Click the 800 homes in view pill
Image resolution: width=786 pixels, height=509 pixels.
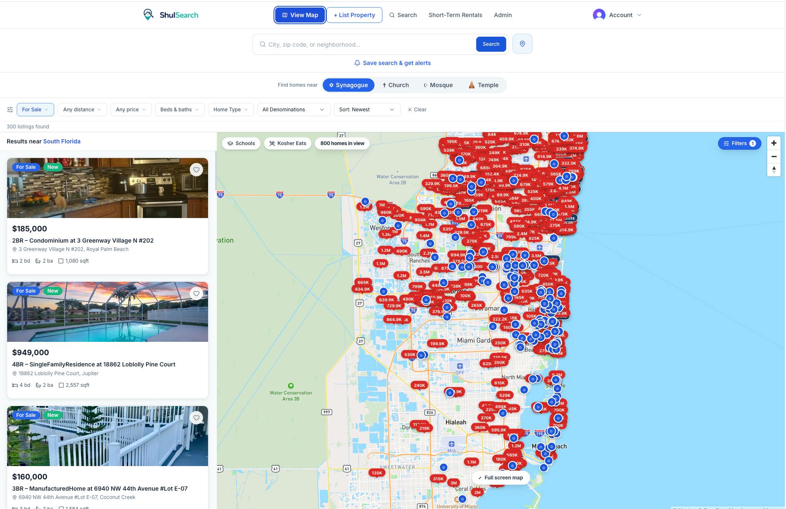coord(342,143)
